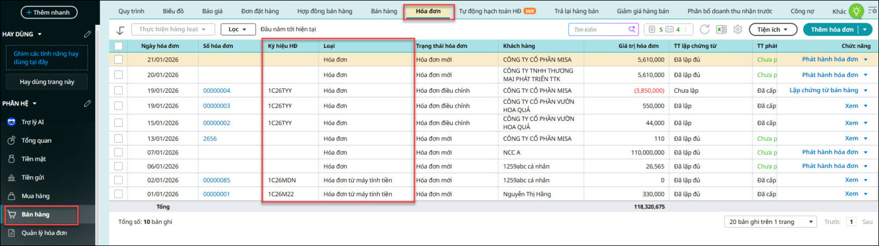Open the records-per-page dropdown
This screenshot has height=246, width=879.
click(770, 222)
